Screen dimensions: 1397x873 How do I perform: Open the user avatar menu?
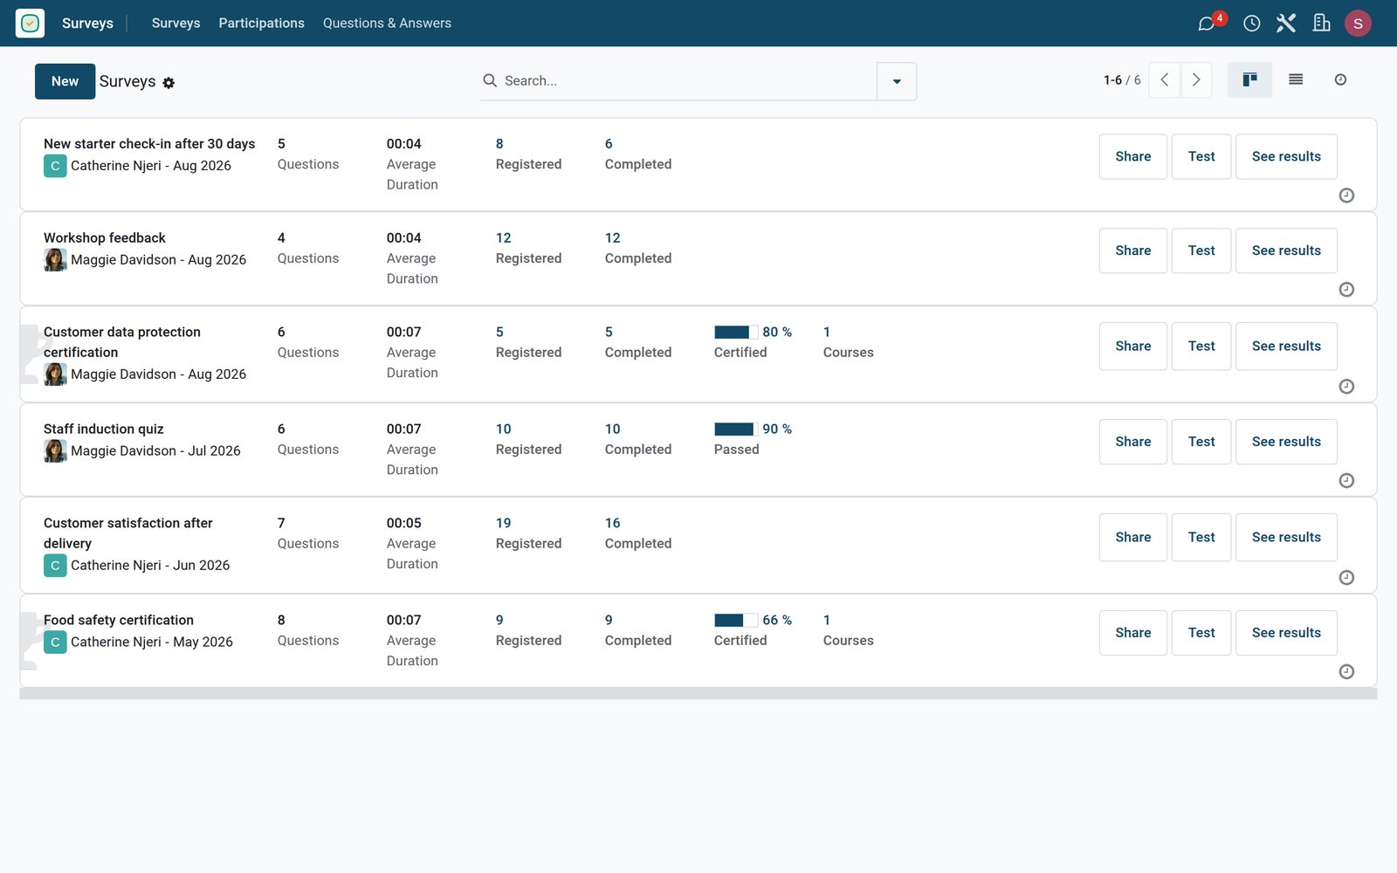pyautogui.click(x=1358, y=24)
